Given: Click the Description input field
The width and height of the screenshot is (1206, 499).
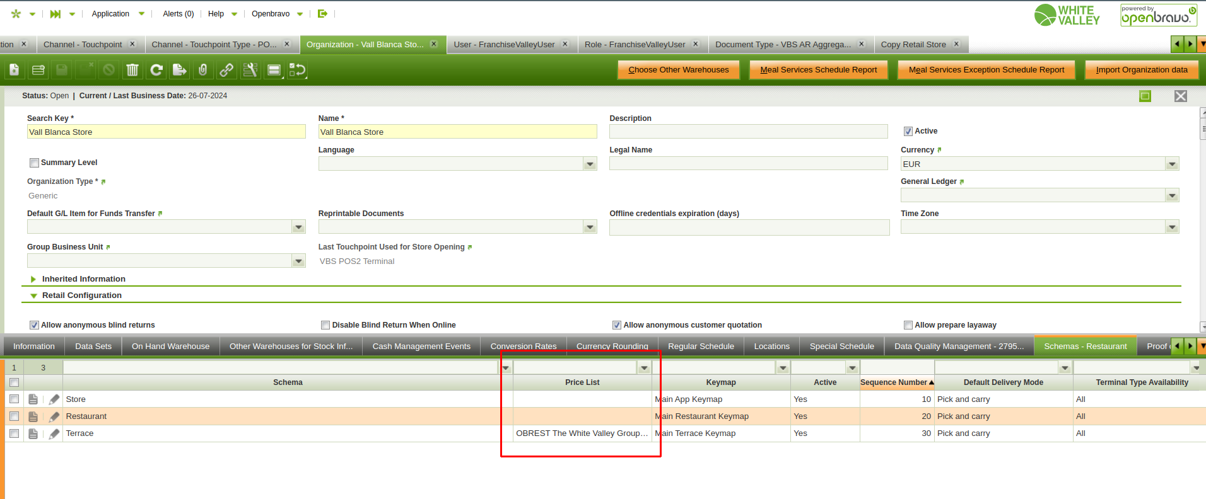Looking at the screenshot, I should point(748,132).
